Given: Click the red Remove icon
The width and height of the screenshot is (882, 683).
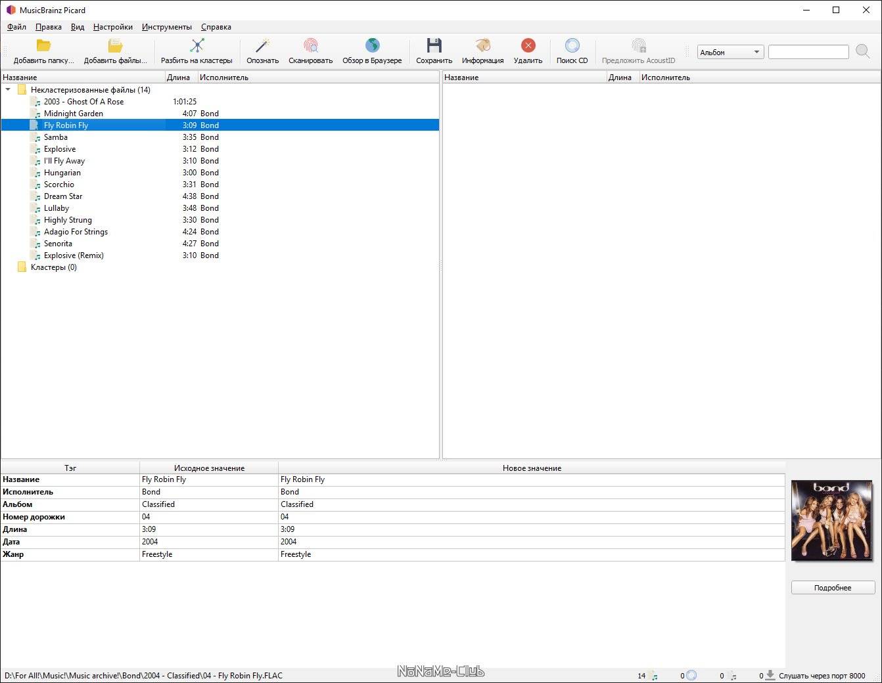Looking at the screenshot, I should coord(528,45).
